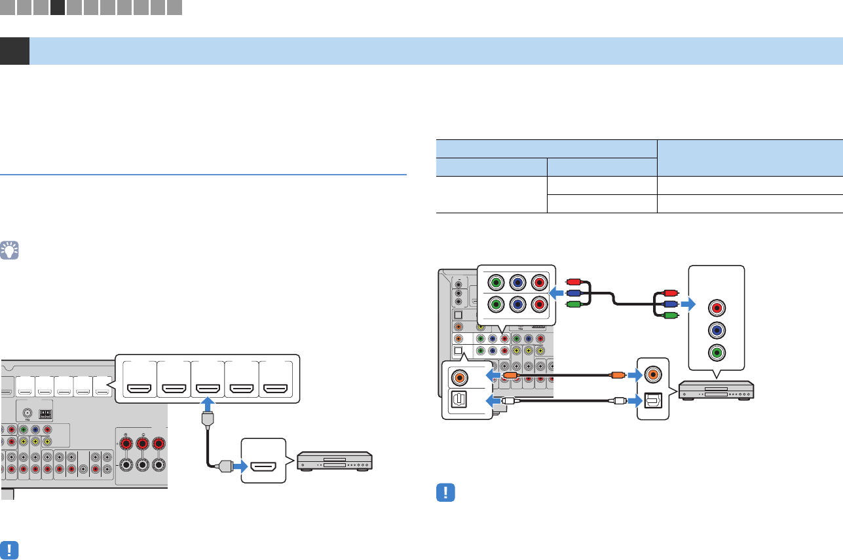Click the disc player in the HDMI diagram

(335, 461)
